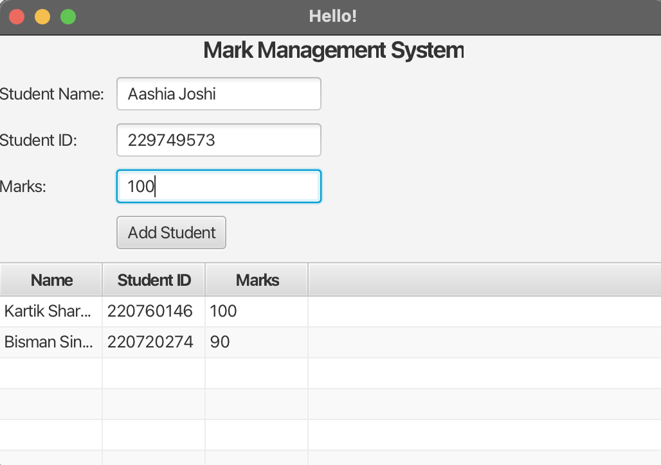
Task: Select the marks cell showing 100
Action: (x=256, y=311)
